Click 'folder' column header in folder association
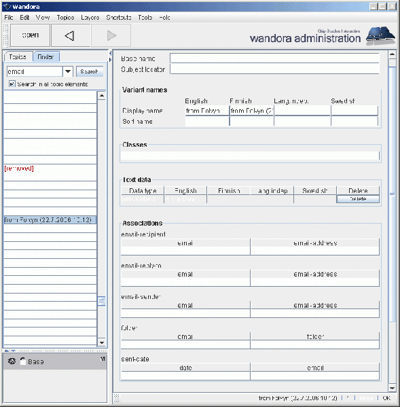 coord(315,336)
